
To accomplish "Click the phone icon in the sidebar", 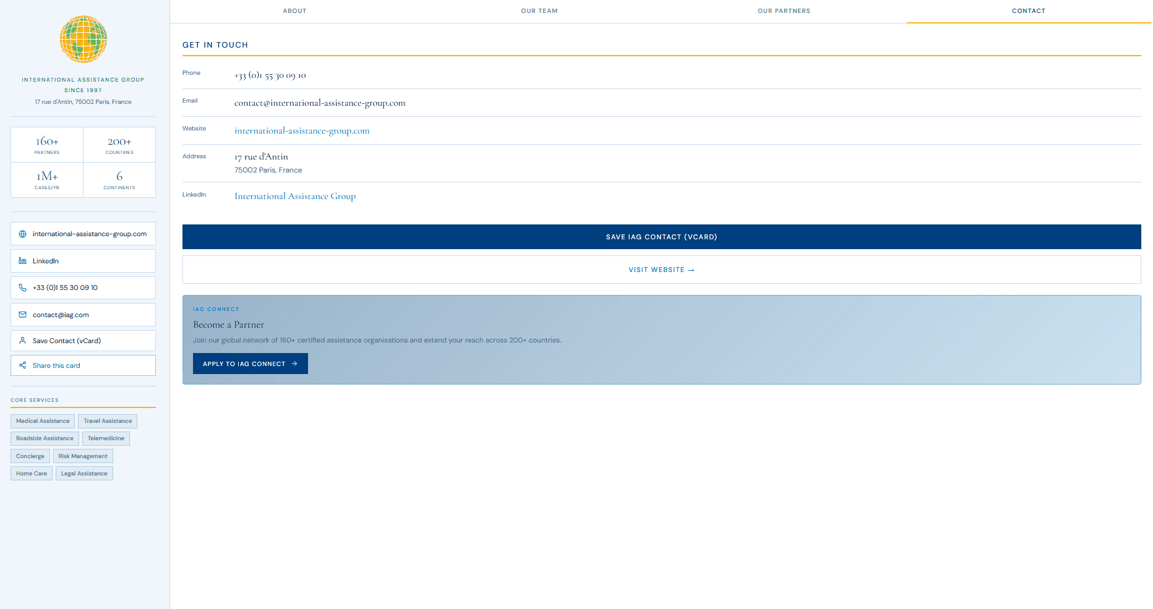I will 23,287.
